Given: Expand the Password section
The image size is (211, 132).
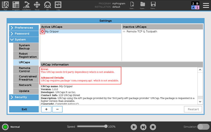Looking at the screenshot, I should (x=24, y=34).
